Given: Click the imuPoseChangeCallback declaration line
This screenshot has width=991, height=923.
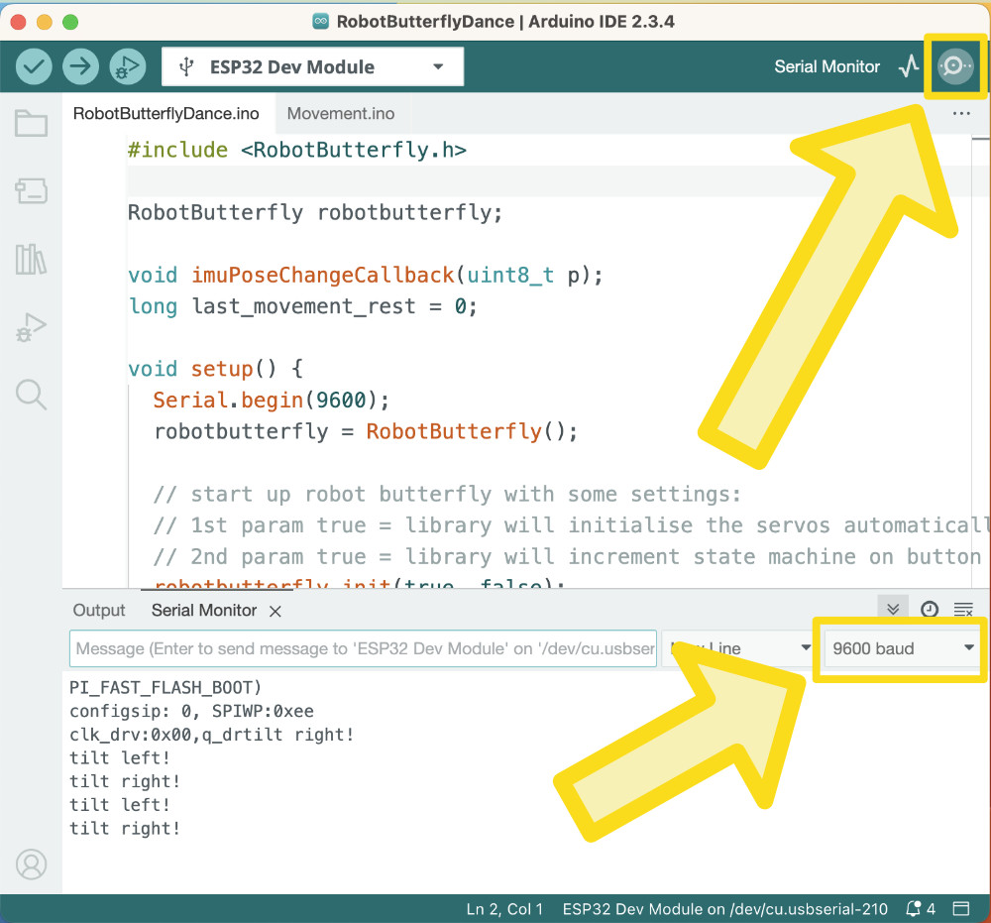Looking at the screenshot, I should click(x=366, y=275).
